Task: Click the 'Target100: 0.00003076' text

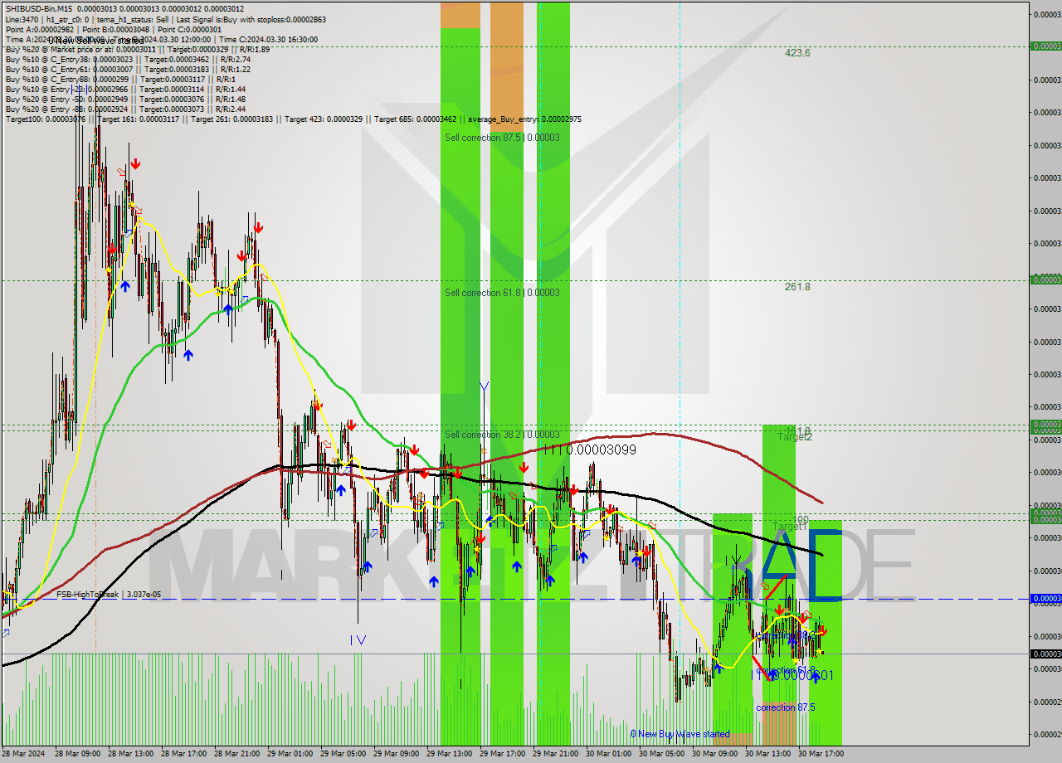Action: (46, 119)
